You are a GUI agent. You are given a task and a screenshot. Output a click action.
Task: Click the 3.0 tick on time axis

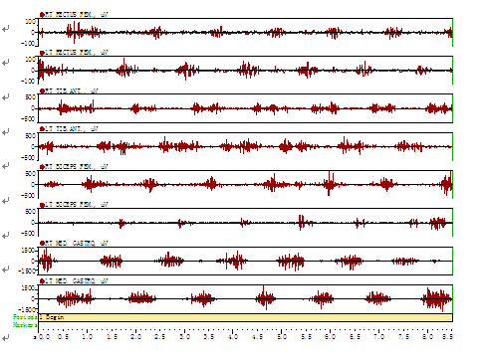coord(184,337)
